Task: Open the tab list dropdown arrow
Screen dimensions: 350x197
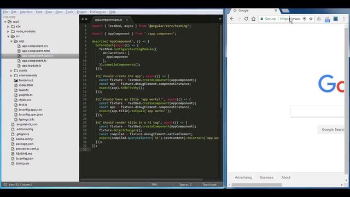Action: pyautogui.click(x=220, y=19)
